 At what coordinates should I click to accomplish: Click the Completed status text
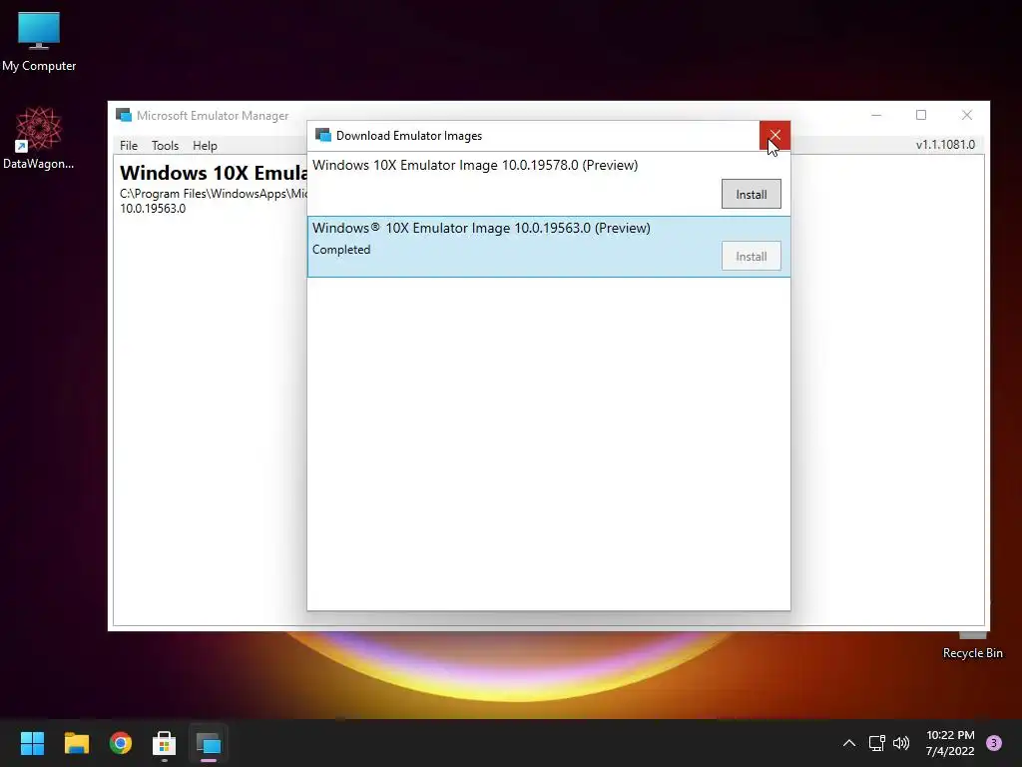[x=341, y=250]
